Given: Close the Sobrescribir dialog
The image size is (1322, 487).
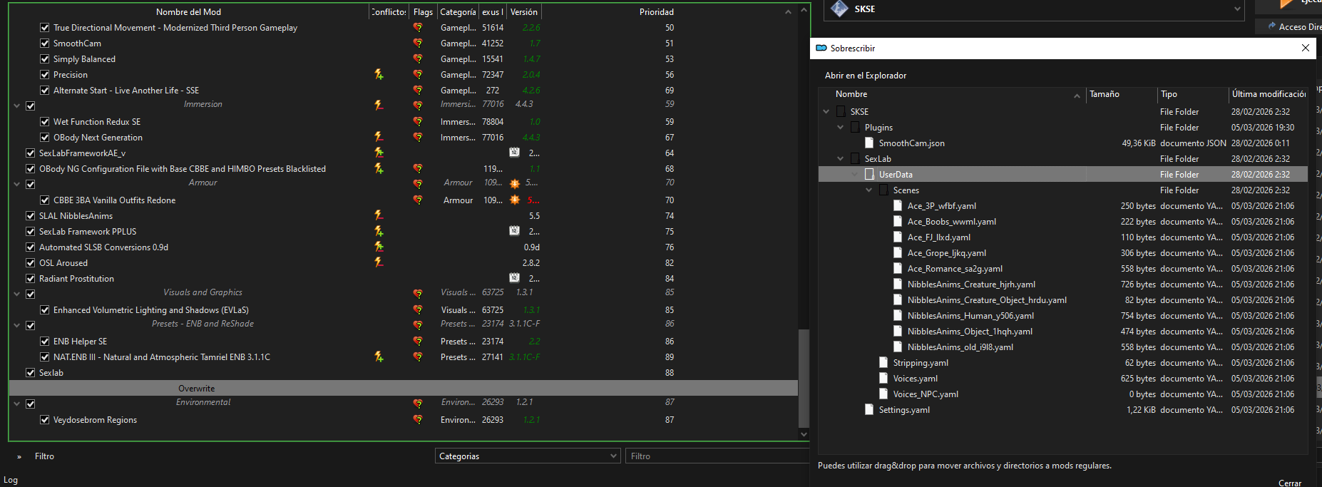Looking at the screenshot, I should coord(1306,48).
